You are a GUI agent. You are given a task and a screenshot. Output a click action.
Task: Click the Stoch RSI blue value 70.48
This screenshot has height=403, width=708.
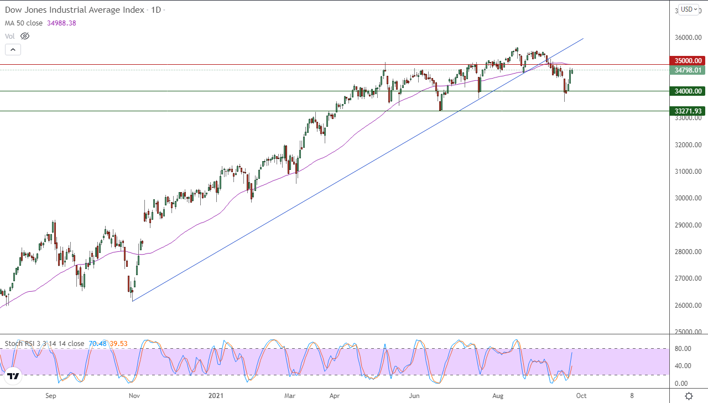(96, 343)
